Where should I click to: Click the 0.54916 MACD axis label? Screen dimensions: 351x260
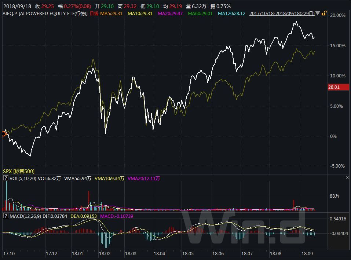[338, 219]
